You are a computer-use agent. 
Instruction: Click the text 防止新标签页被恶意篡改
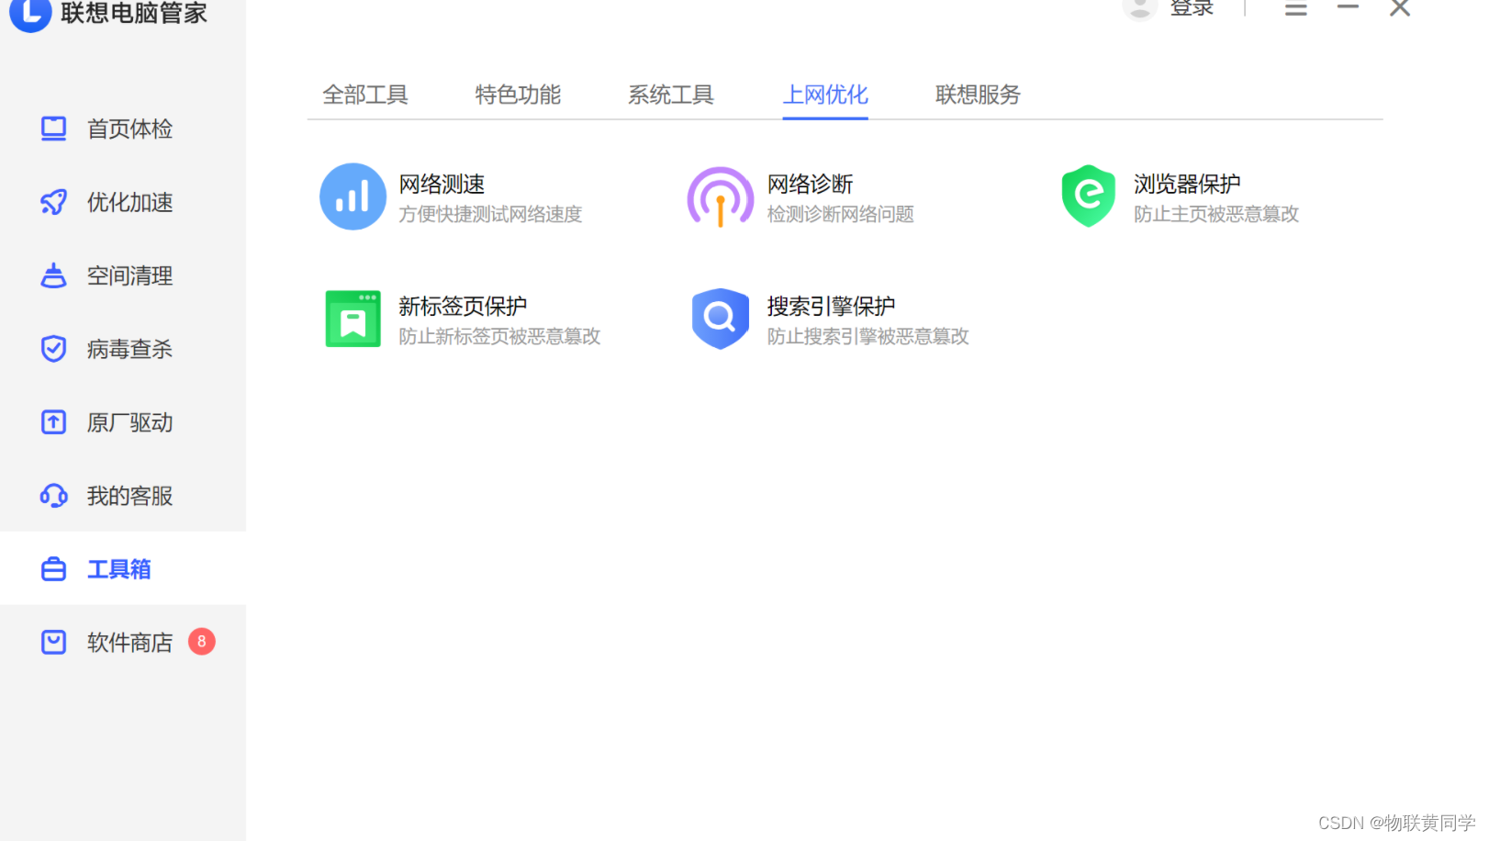point(499,336)
